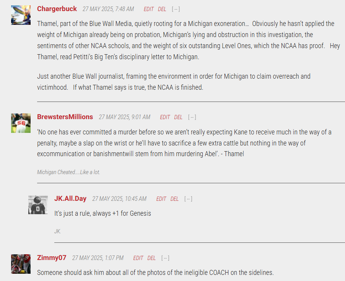Open Chargerbuck's profile via username

pyautogui.click(x=57, y=9)
